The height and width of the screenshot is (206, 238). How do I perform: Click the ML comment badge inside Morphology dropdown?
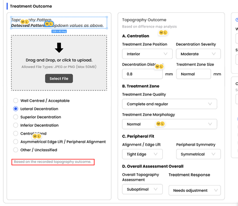tap(160, 124)
